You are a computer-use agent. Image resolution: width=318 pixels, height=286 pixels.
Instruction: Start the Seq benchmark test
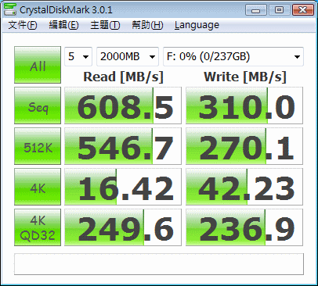38,105
